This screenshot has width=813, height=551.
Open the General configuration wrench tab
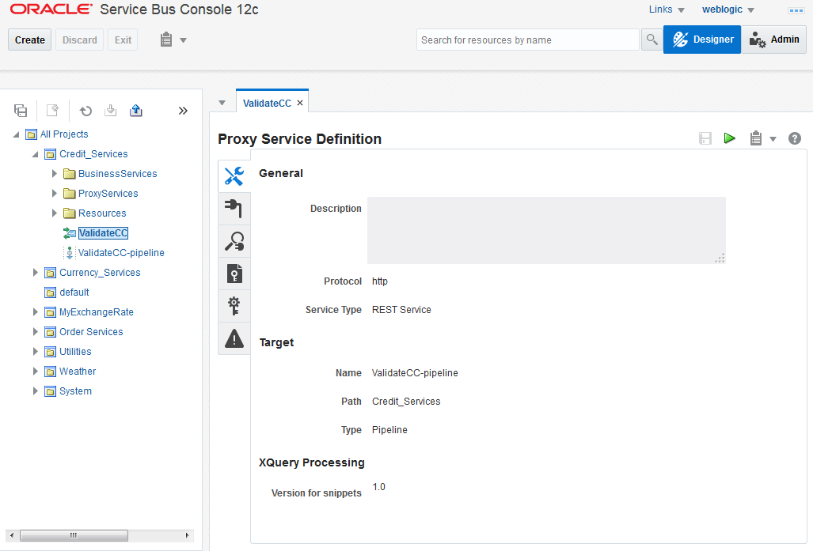(x=234, y=176)
